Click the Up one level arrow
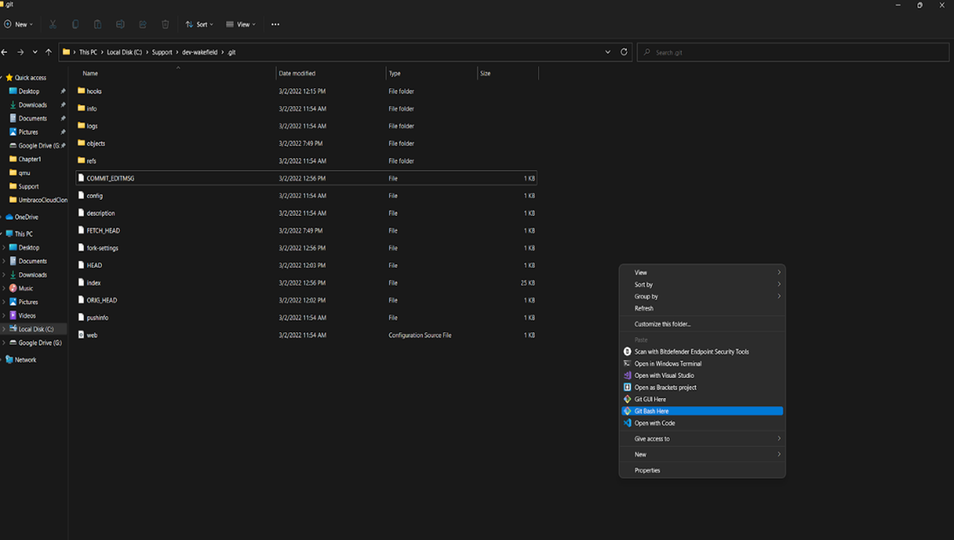This screenshot has height=540, width=954. click(x=49, y=52)
